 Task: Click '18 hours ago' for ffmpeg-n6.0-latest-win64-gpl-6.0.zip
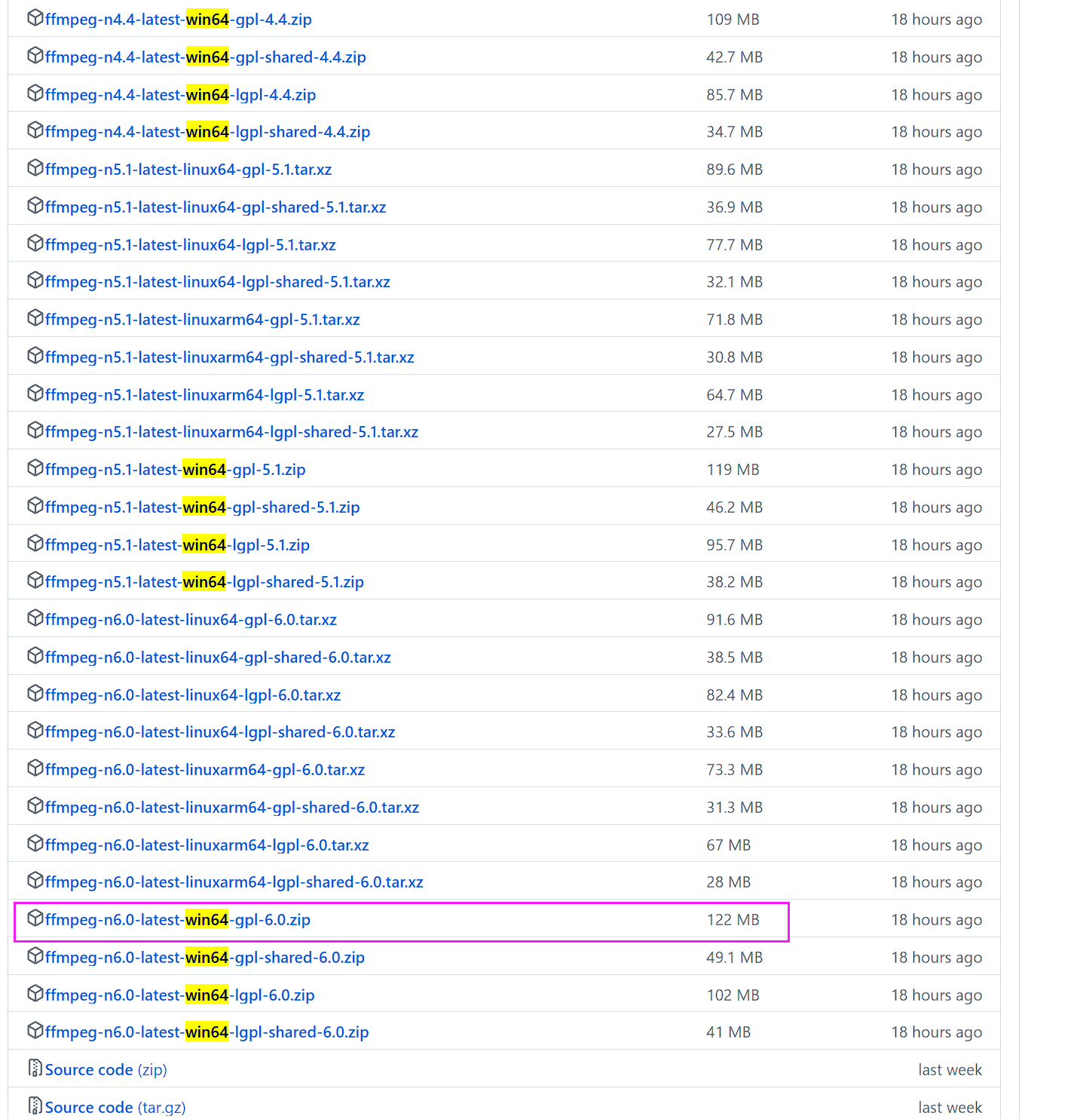tap(937, 920)
